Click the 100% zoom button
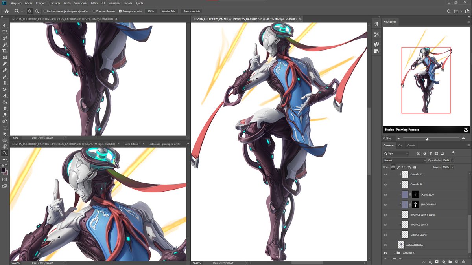 coord(151,11)
